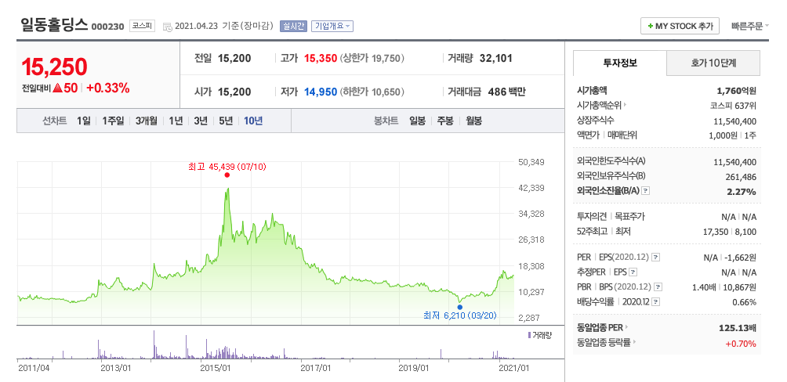
Task: Click the 하한가 10,650 text
Action: (x=372, y=92)
